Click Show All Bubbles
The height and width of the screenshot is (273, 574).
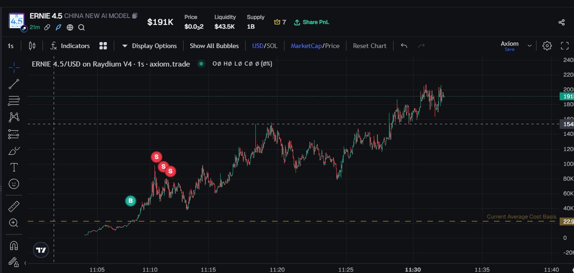tap(214, 46)
